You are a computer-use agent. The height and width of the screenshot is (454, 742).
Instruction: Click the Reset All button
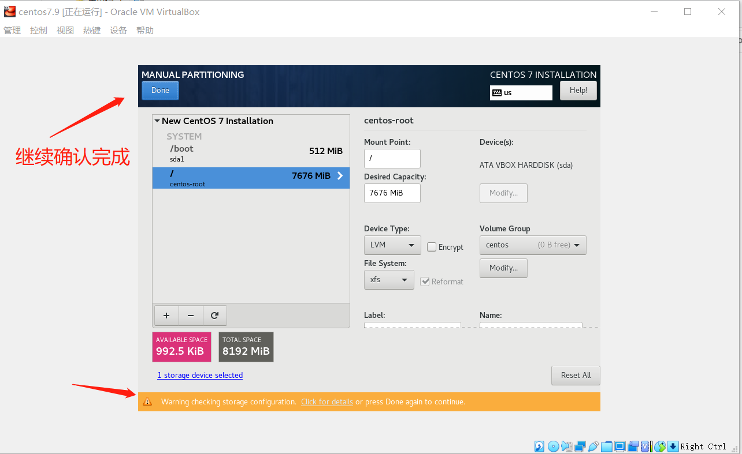[x=576, y=376]
